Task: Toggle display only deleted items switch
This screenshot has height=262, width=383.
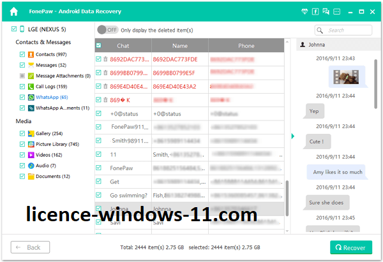Action: point(107,30)
